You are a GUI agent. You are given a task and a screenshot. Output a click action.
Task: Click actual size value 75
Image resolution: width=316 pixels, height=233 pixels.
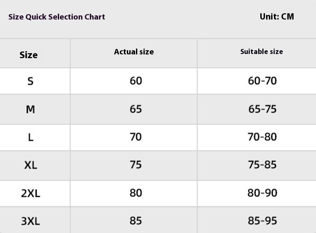tap(136, 165)
